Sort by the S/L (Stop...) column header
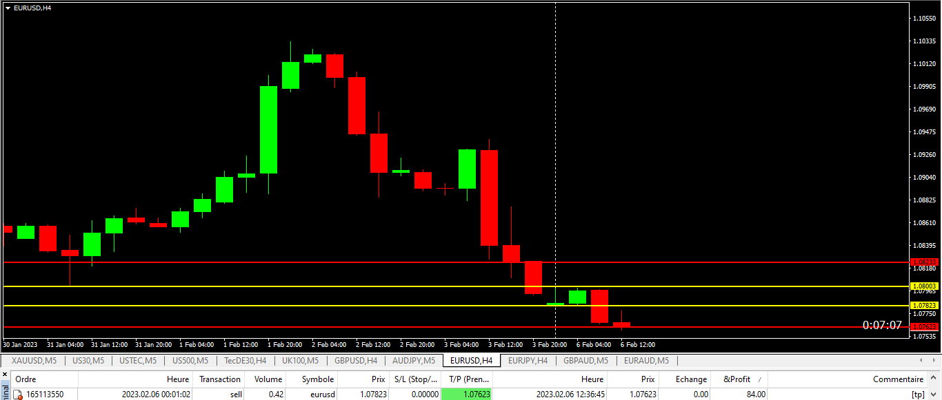Image resolution: width=942 pixels, height=400 pixels. (x=415, y=379)
